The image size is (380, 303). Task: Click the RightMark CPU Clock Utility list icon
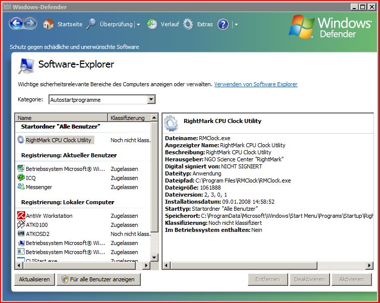click(21, 140)
